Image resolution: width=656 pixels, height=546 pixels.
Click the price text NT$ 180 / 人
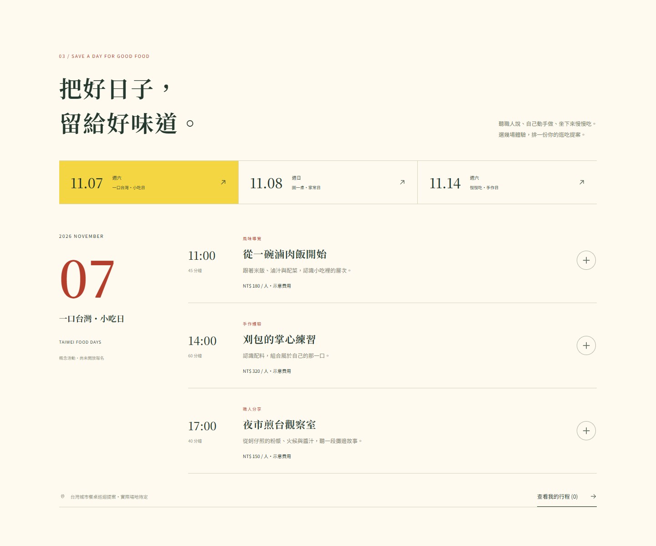tap(256, 286)
